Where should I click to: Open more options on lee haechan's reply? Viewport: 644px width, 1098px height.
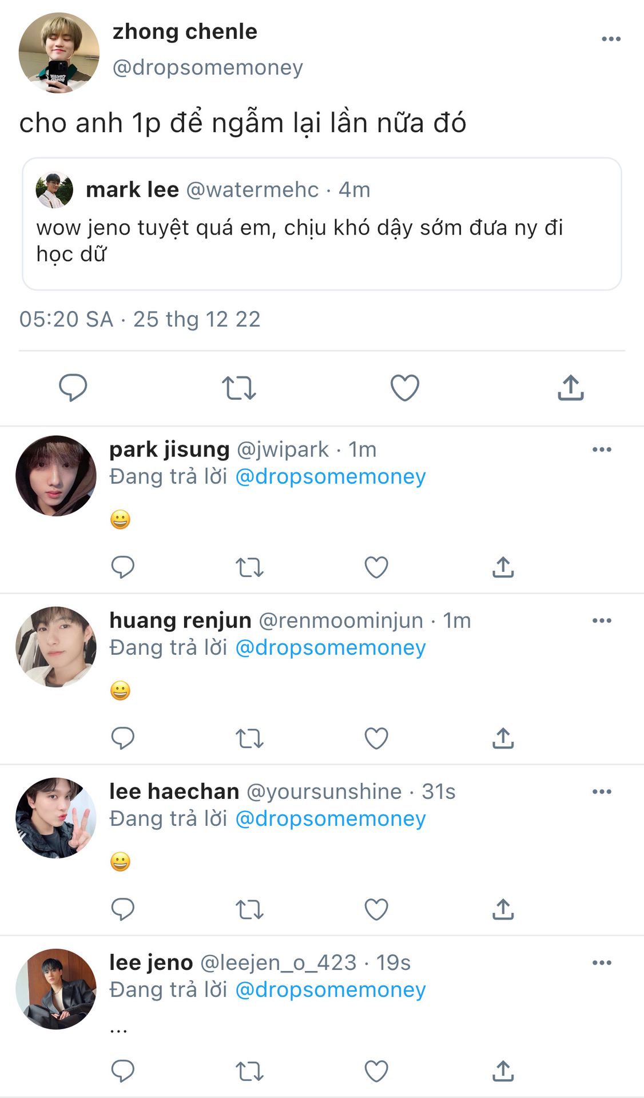pos(602,791)
